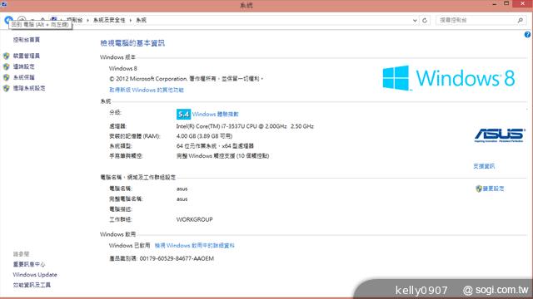Click the Back navigation arrow button

(x=8, y=20)
